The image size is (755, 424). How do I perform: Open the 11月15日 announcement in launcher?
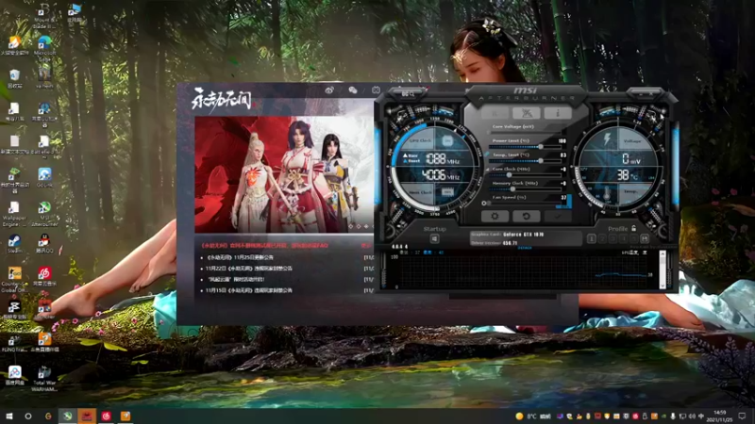click(x=248, y=290)
